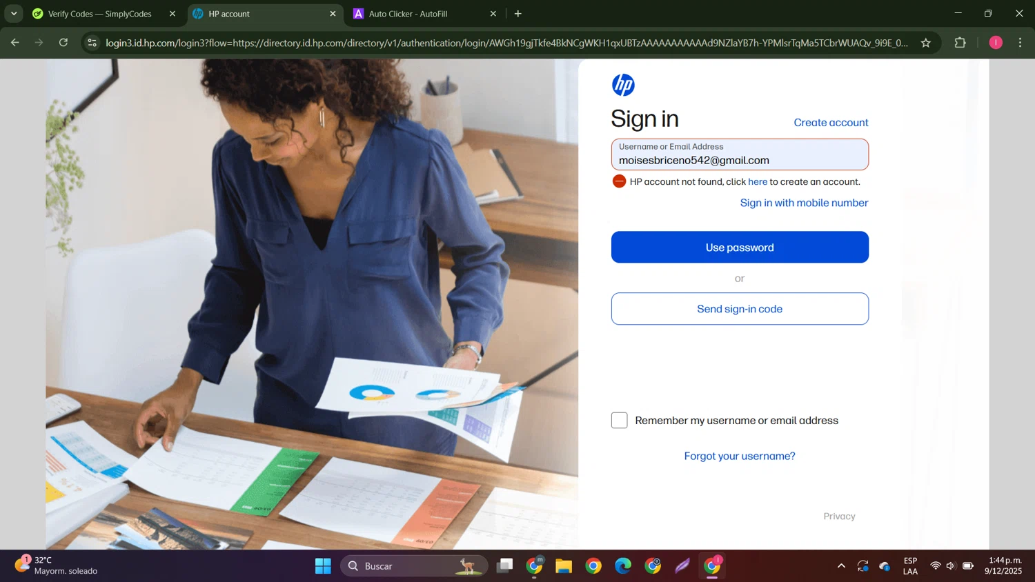
Task: Click the Create account link
Action: coord(831,123)
